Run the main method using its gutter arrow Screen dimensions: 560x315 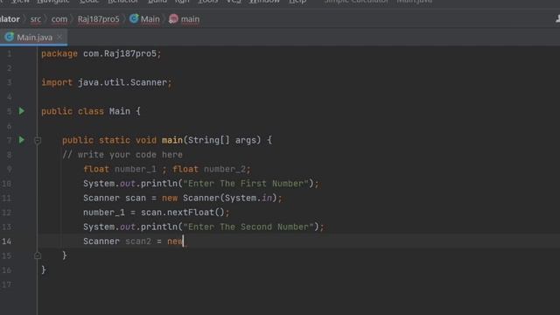click(22, 140)
